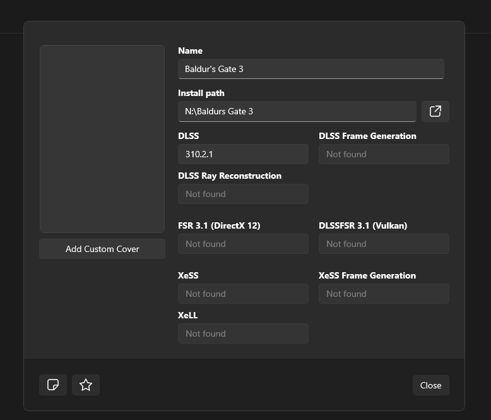Click the XeSS Not found box
The width and height of the screenshot is (491, 420).
[x=243, y=294]
